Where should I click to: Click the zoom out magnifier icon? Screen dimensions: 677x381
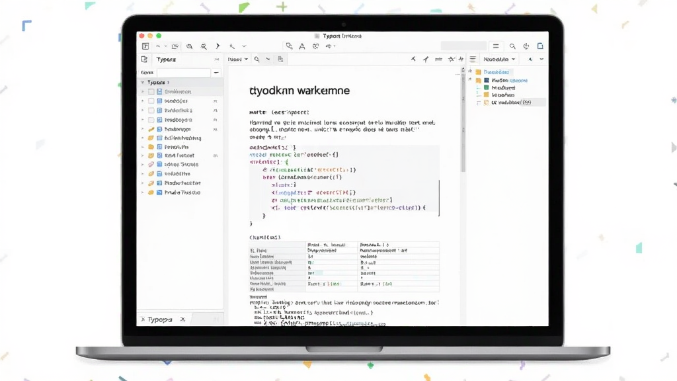pos(190,46)
